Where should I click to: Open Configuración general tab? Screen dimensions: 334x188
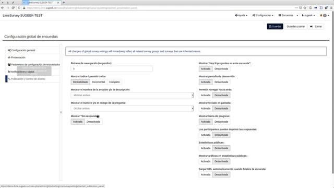[x=32, y=50]
